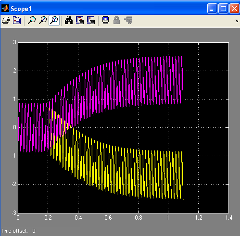Click the x-axis label 1.4

(229, 218)
